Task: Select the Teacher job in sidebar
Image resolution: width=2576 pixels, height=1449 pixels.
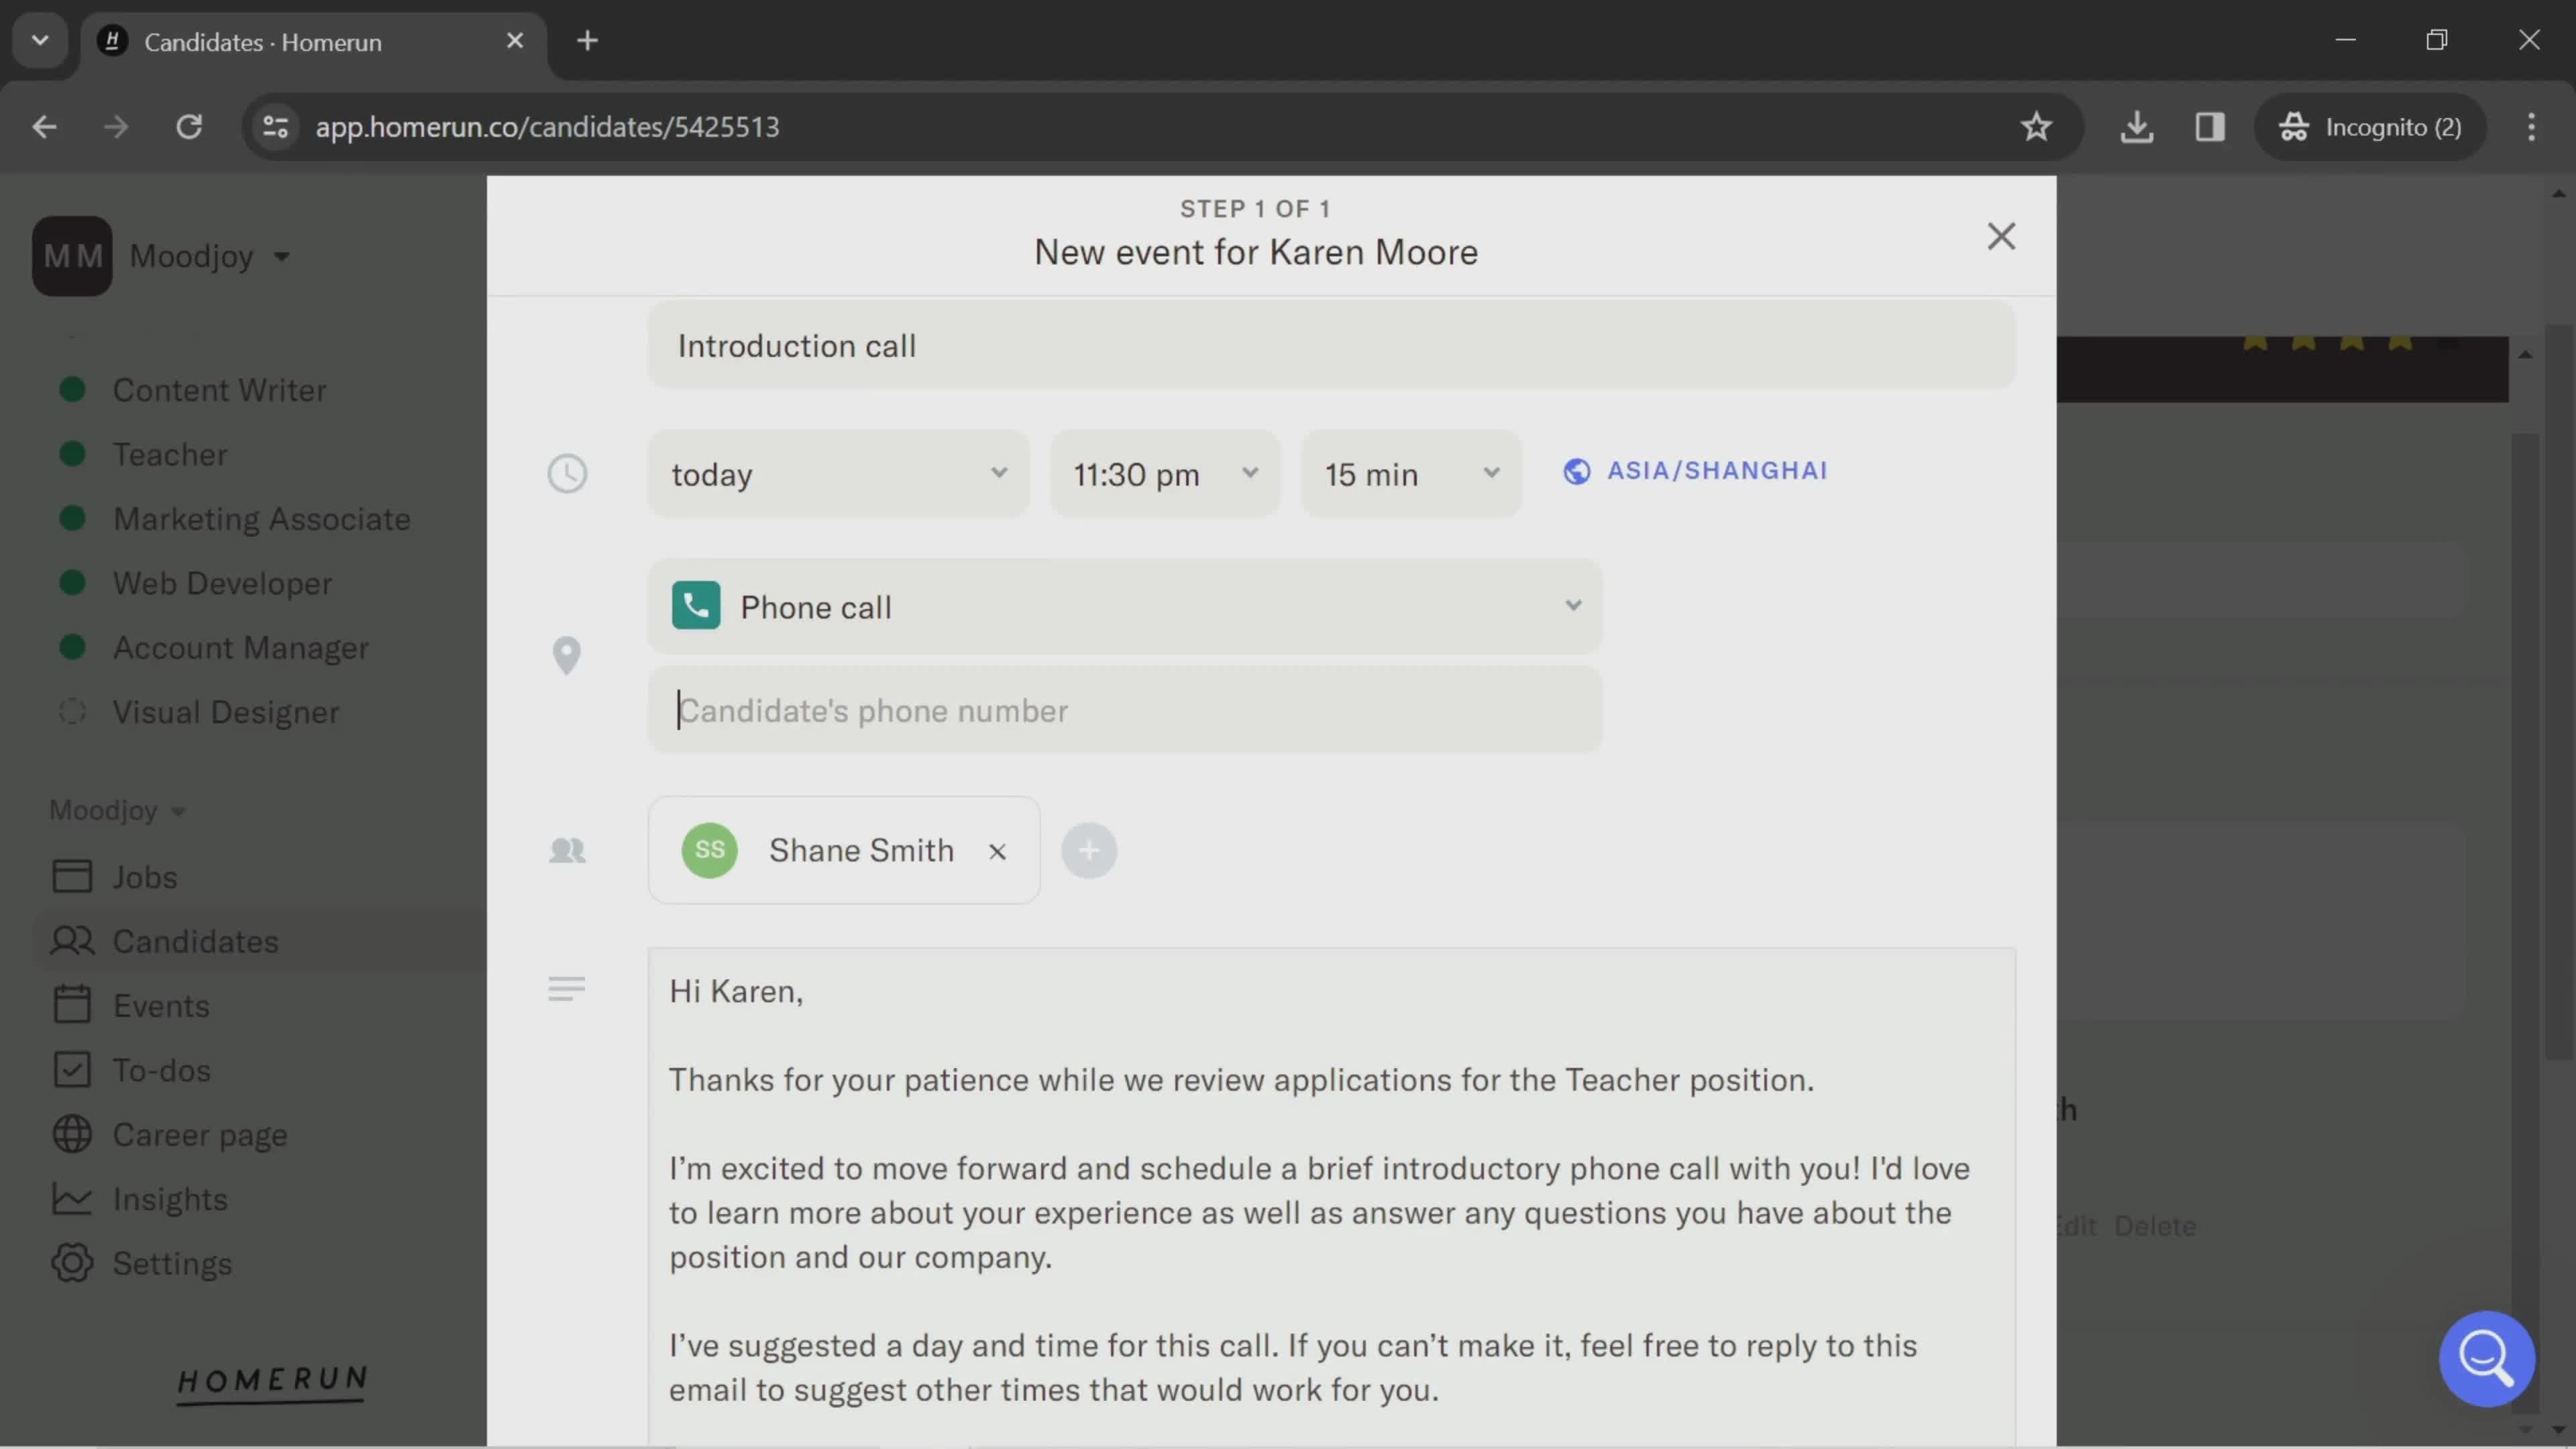Action: 170,455
